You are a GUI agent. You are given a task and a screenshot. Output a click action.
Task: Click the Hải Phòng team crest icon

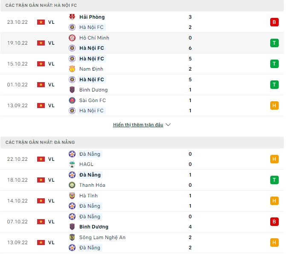pos(72,17)
